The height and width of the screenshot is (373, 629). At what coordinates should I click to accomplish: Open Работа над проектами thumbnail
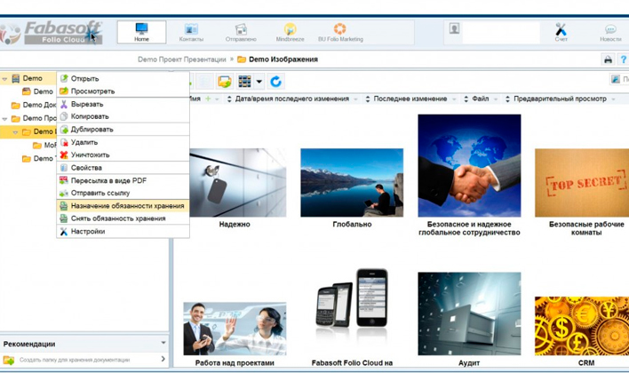click(235, 329)
